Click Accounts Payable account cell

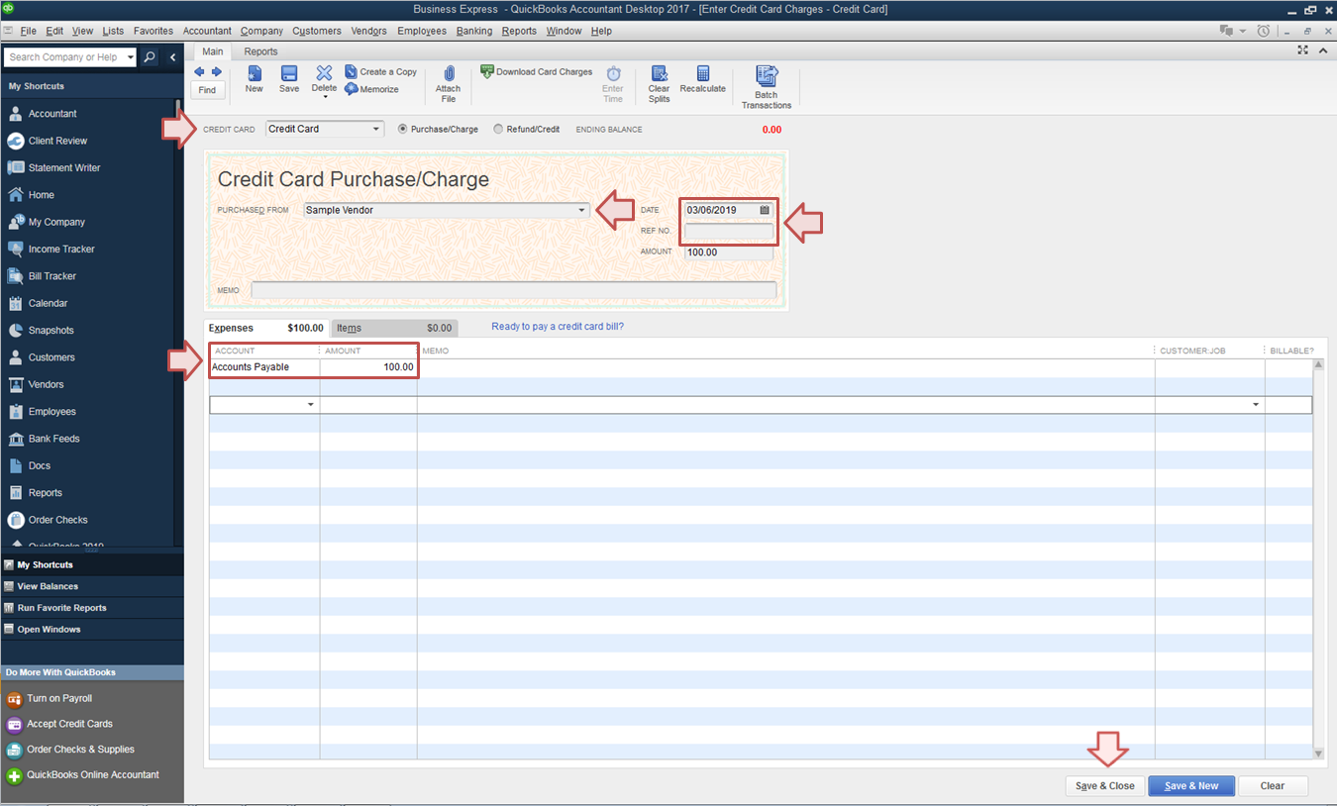click(x=264, y=367)
